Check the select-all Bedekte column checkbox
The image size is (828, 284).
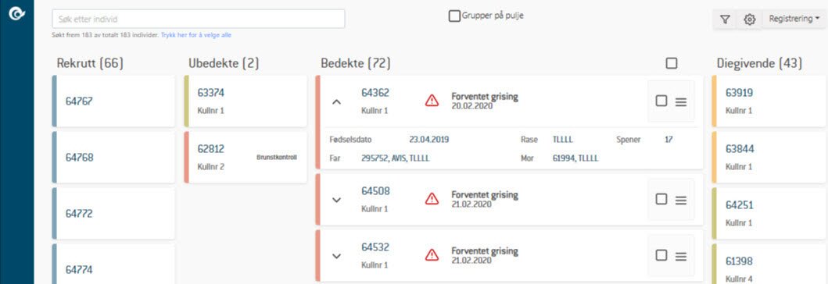(x=671, y=63)
